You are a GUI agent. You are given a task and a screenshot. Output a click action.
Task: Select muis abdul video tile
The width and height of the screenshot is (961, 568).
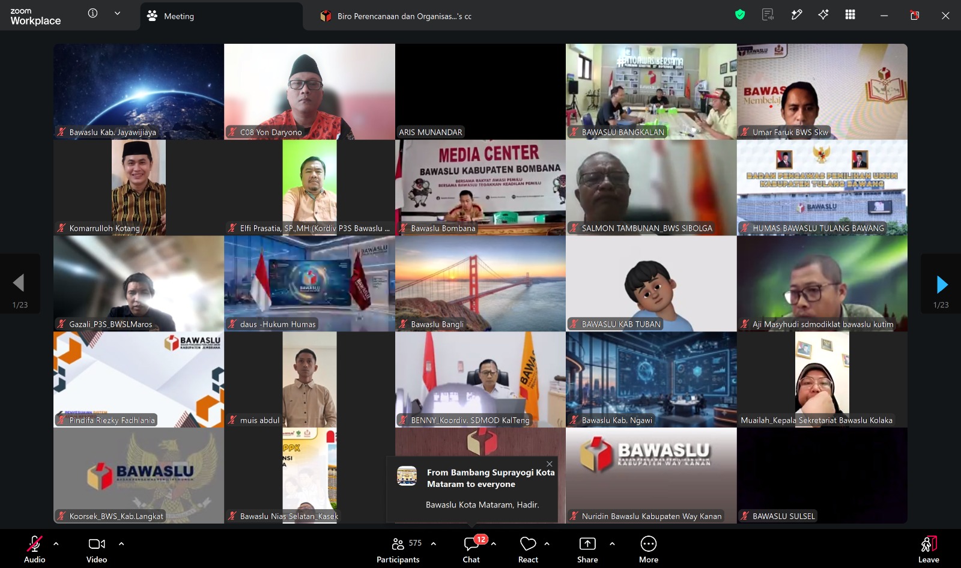pos(309,379)
